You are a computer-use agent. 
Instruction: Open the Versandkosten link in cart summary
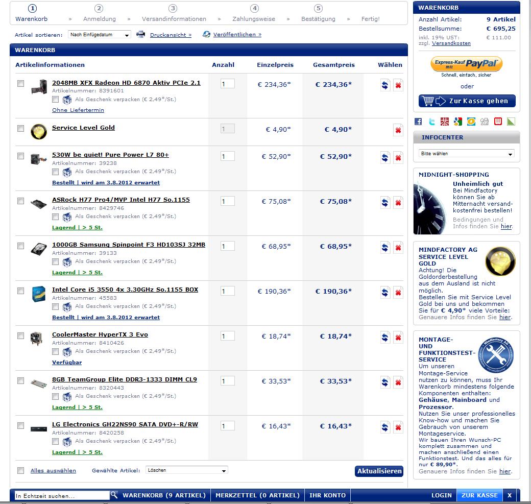pyautogui.click(x=451, y=43)
